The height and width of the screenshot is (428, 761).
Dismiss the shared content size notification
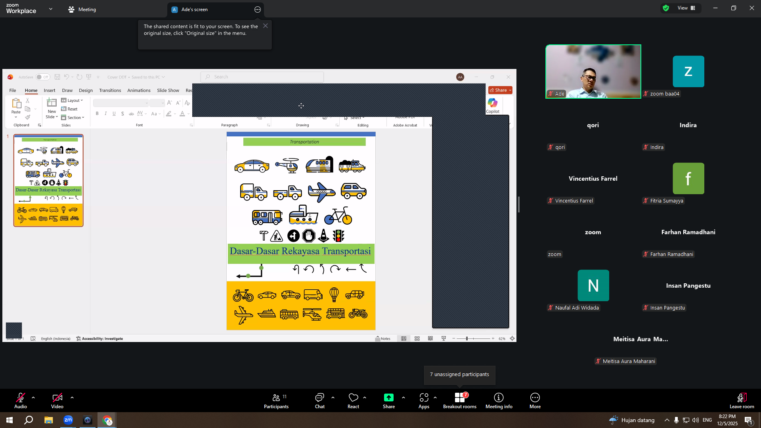[x=266, y=26]
